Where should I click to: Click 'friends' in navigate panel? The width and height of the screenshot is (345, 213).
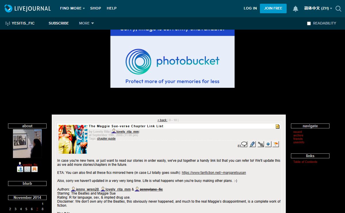point(298,139)
